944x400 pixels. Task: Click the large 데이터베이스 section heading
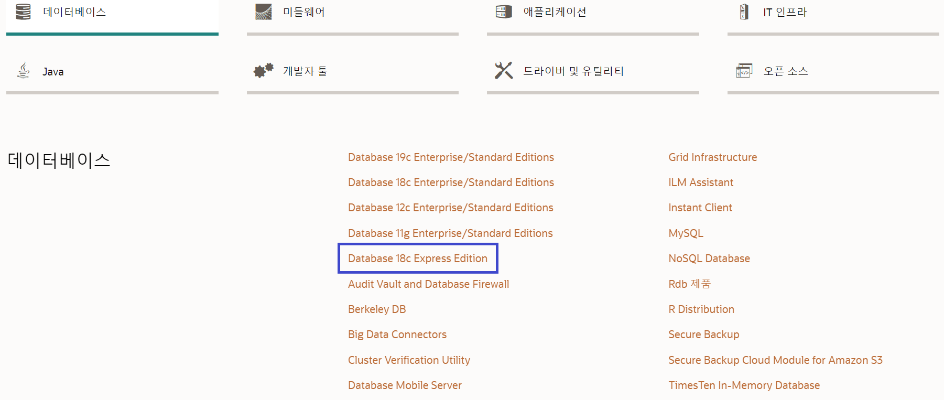tap(59, 160)
